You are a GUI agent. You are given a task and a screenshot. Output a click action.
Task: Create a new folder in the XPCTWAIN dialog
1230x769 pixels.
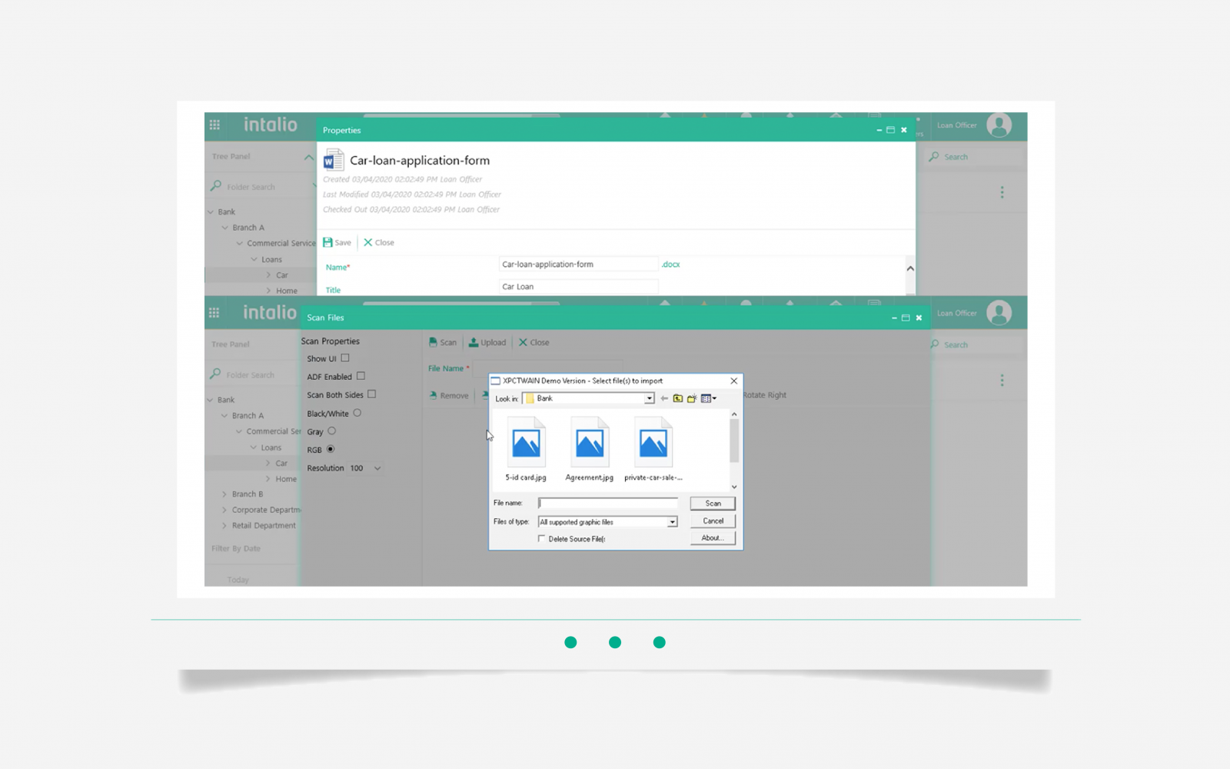click(692, 398)
